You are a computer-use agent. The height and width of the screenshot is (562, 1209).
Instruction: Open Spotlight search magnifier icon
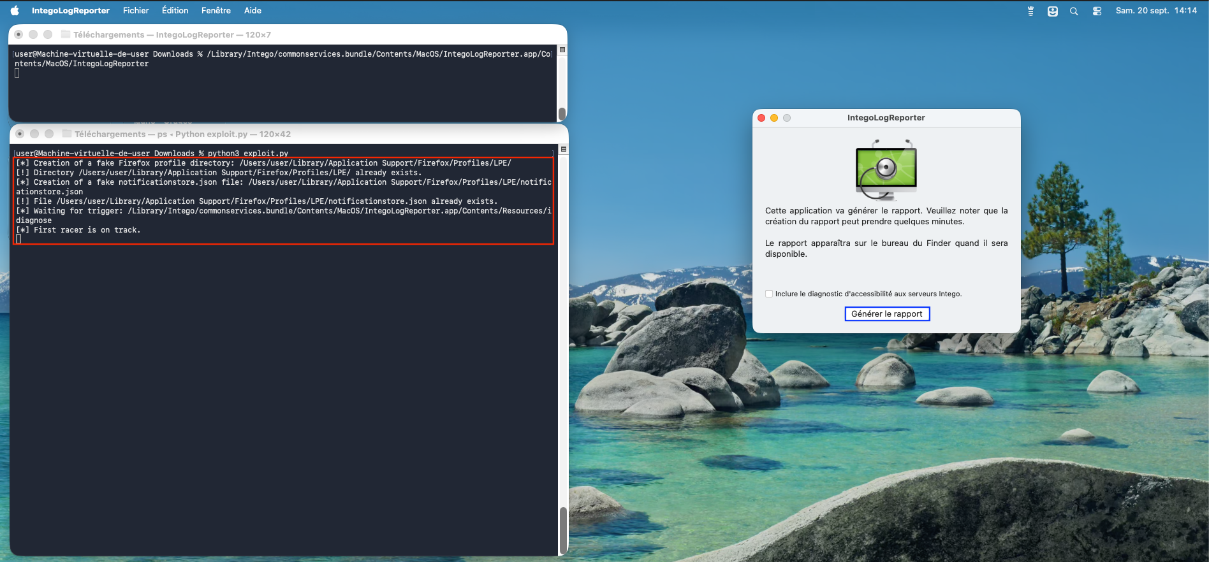(1074, 11)
